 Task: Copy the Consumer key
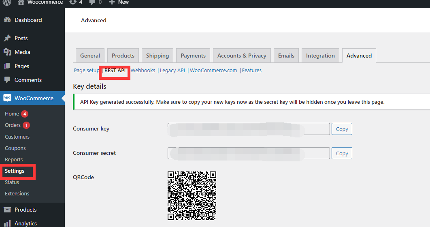pyautogui.click(x=342, y=129)
